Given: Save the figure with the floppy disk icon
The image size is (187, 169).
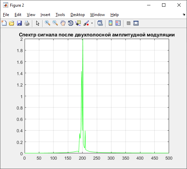Looking at the screenshot, I should click(x=19, y=23).
